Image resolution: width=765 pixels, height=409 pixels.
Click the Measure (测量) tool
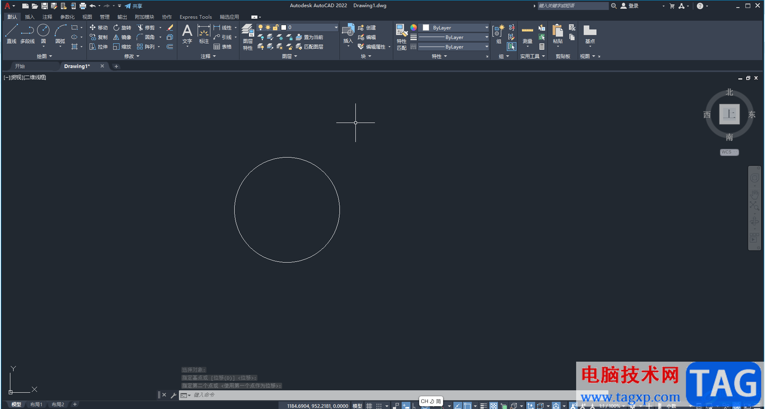click(x=528, y=34)
